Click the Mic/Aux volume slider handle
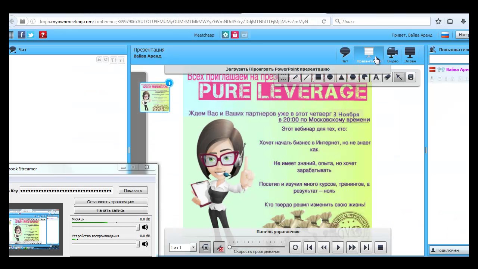 (138, 227)
